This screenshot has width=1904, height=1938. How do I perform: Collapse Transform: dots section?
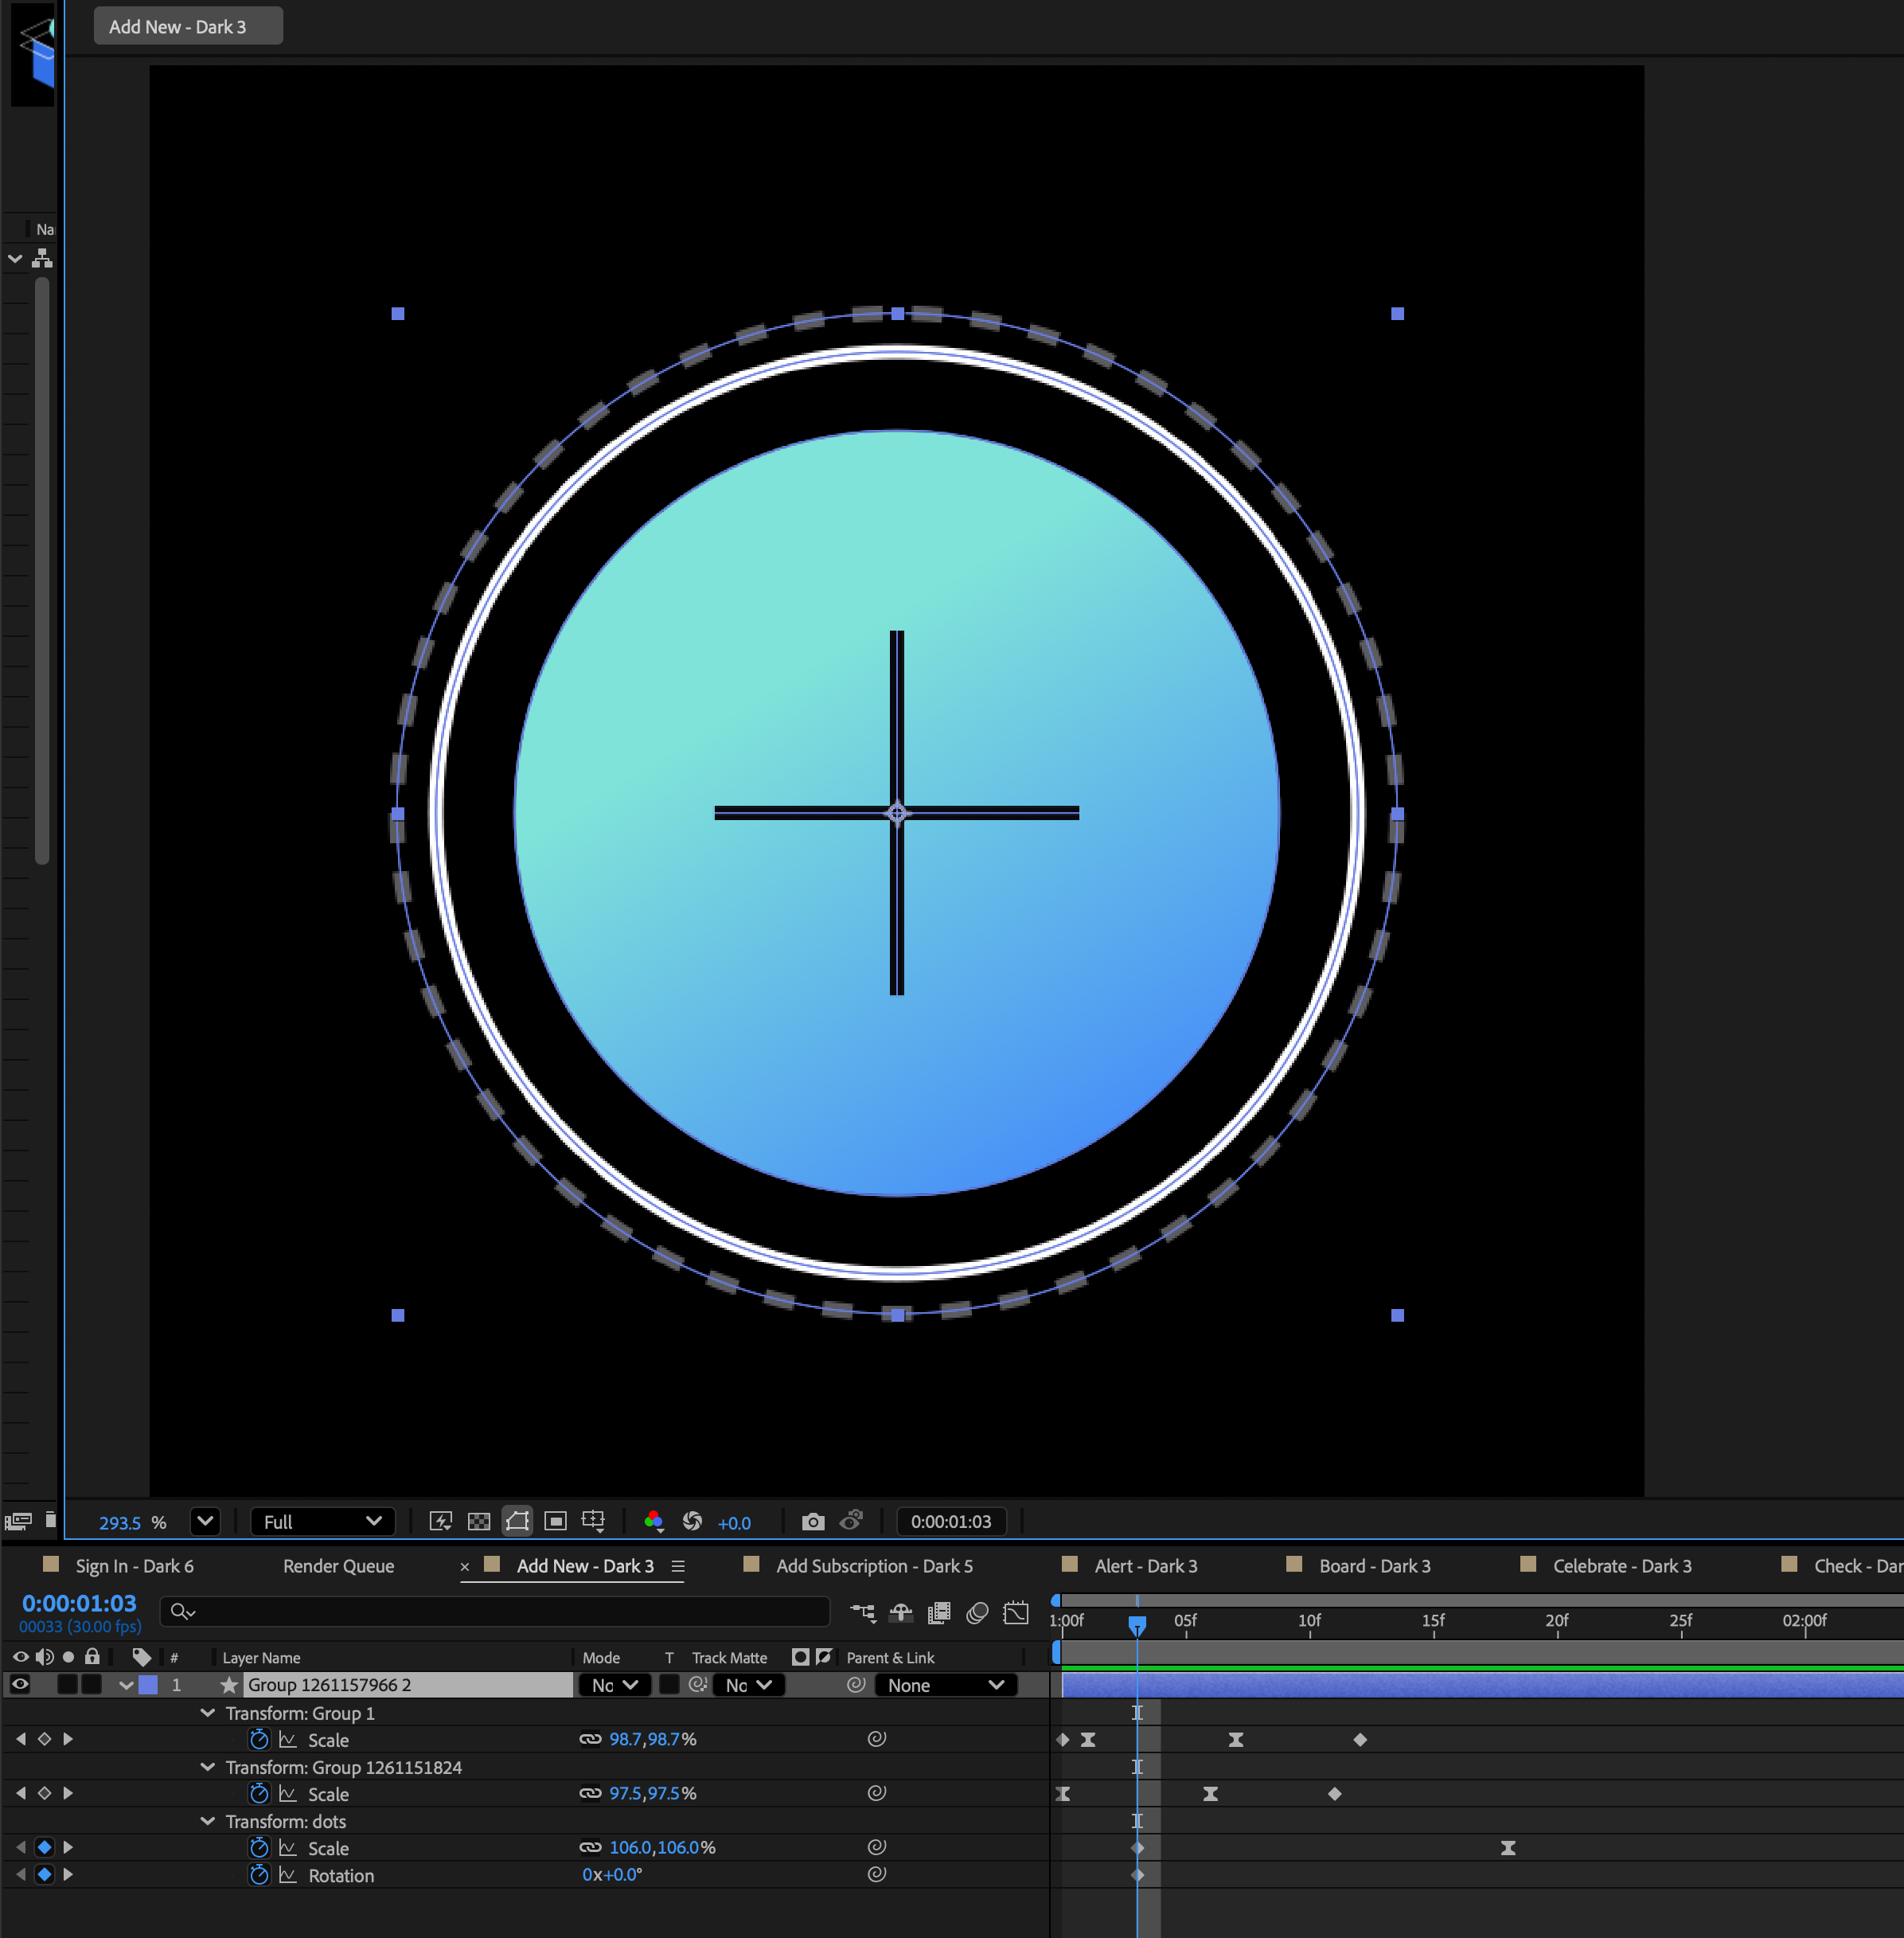tap(207, 1821)
